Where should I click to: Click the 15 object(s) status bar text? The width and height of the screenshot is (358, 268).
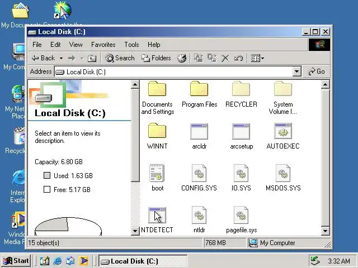pos(44,243)
